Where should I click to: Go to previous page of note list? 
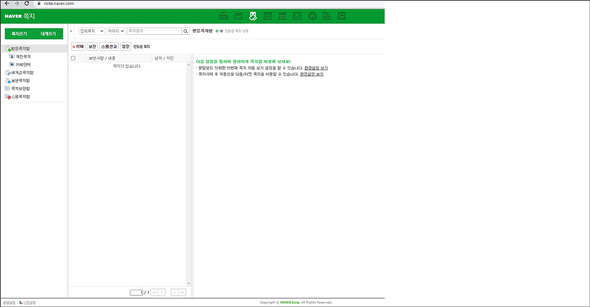tap(162, 292)
